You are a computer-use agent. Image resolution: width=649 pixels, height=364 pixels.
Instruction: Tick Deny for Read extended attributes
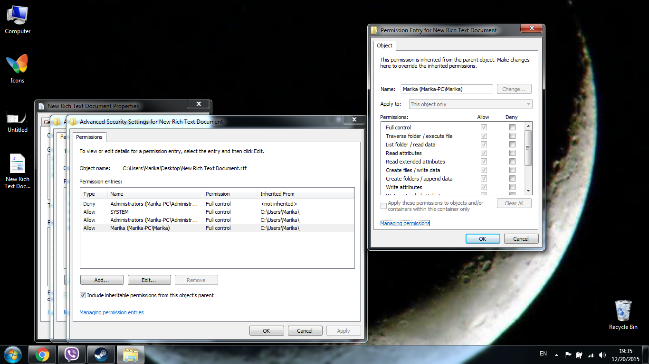coord(512,162)
